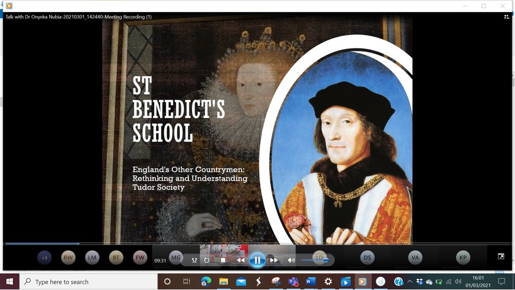Fast forward the recording

tap(274, 260)
